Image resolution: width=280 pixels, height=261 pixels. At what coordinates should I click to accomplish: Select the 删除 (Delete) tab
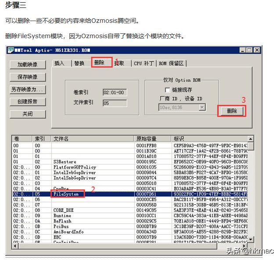[100, 62]
